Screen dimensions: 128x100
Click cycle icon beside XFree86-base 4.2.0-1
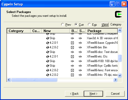click(x=48, y=43)
